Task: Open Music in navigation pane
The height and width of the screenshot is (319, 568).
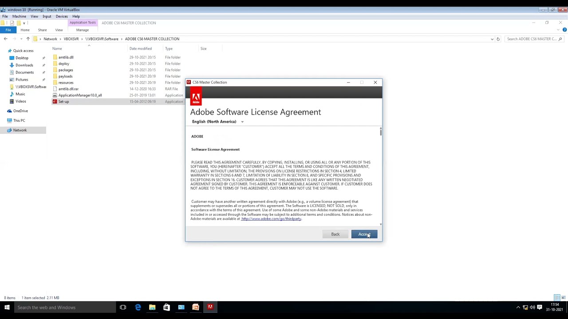Action: pyautogui.click(x=20, y=94)
